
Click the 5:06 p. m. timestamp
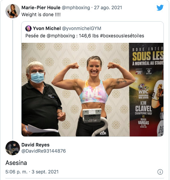tap(17, 172)
